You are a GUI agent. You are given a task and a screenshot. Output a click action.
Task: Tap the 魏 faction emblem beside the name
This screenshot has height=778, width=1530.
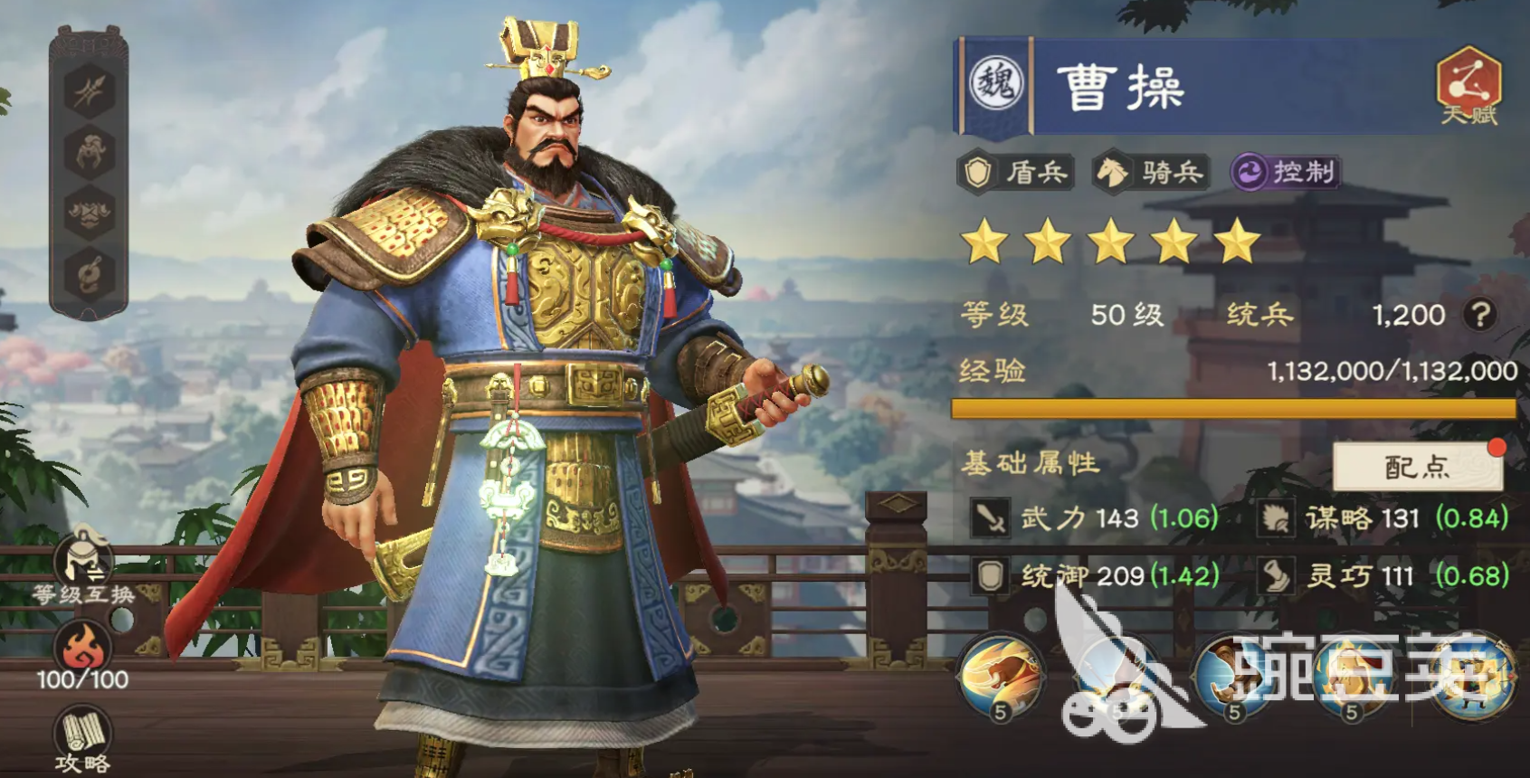[x=996, y=84]
